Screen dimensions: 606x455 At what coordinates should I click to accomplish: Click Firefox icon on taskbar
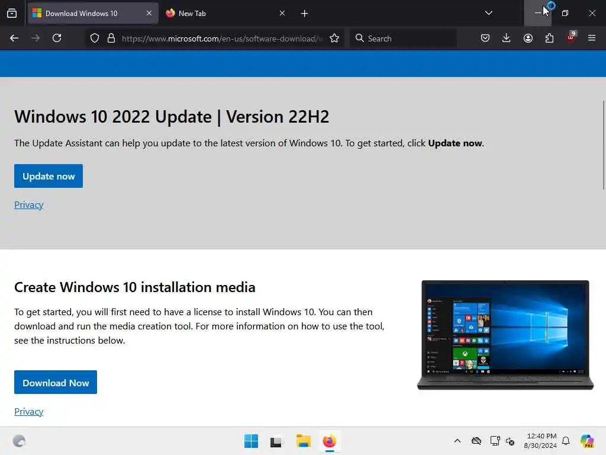(329, 441)
